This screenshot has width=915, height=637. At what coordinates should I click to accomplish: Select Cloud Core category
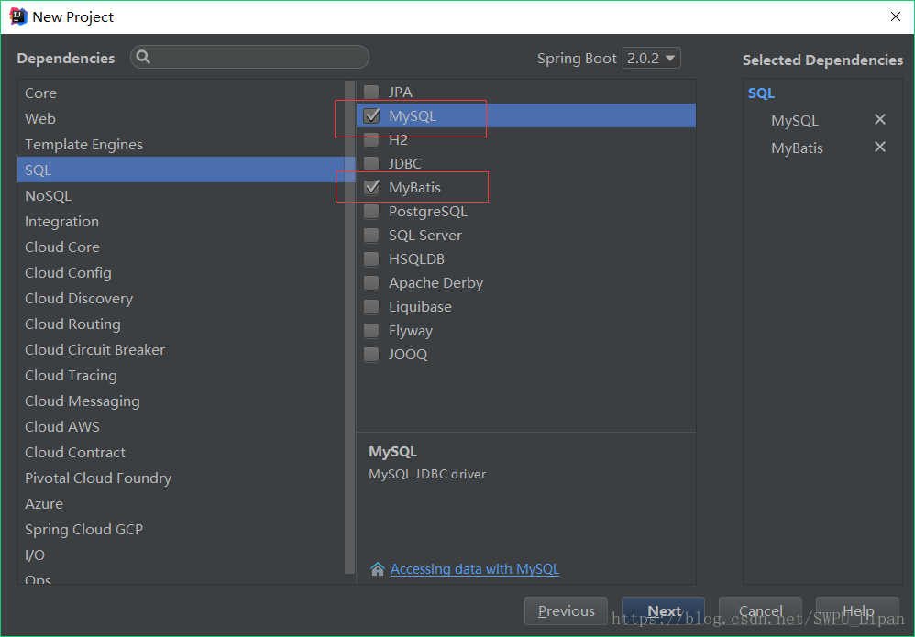[181, 247]
